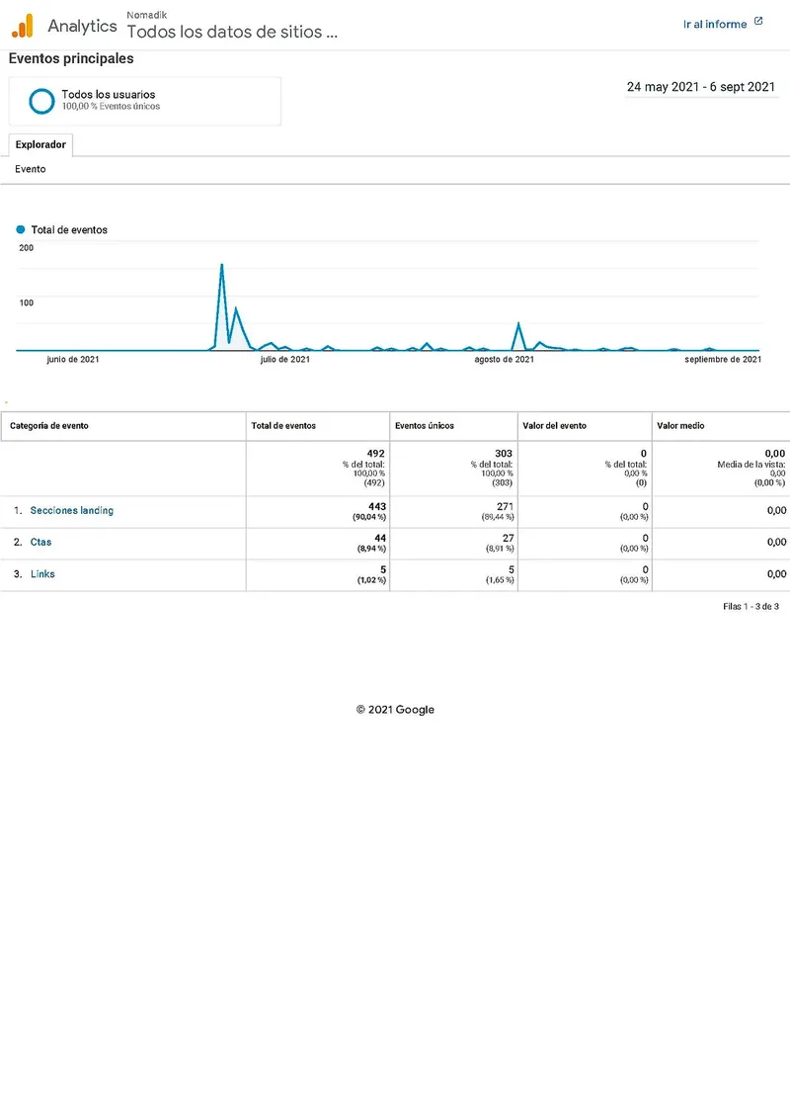790x1119 pixels.
Task: Click the Total de eventos legend dot
Action: point(21,229)
